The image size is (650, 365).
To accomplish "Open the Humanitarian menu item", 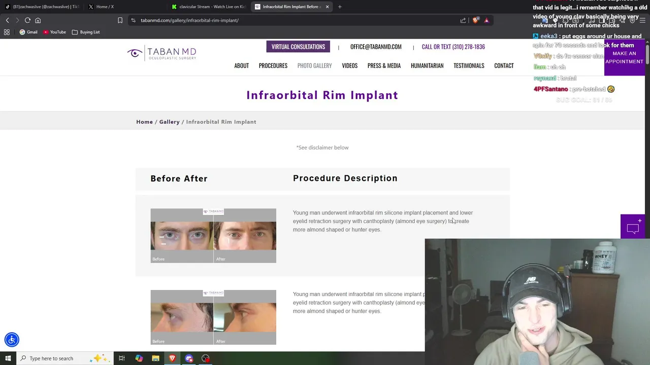I will (x=427, y=65).
